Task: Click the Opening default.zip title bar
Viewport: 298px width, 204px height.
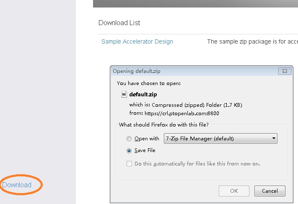Action: 194,71
